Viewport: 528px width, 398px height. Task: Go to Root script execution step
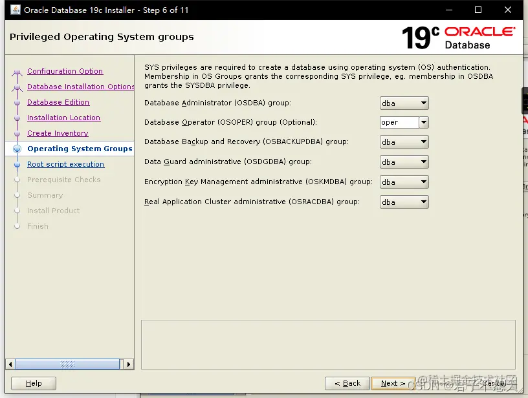65,164
